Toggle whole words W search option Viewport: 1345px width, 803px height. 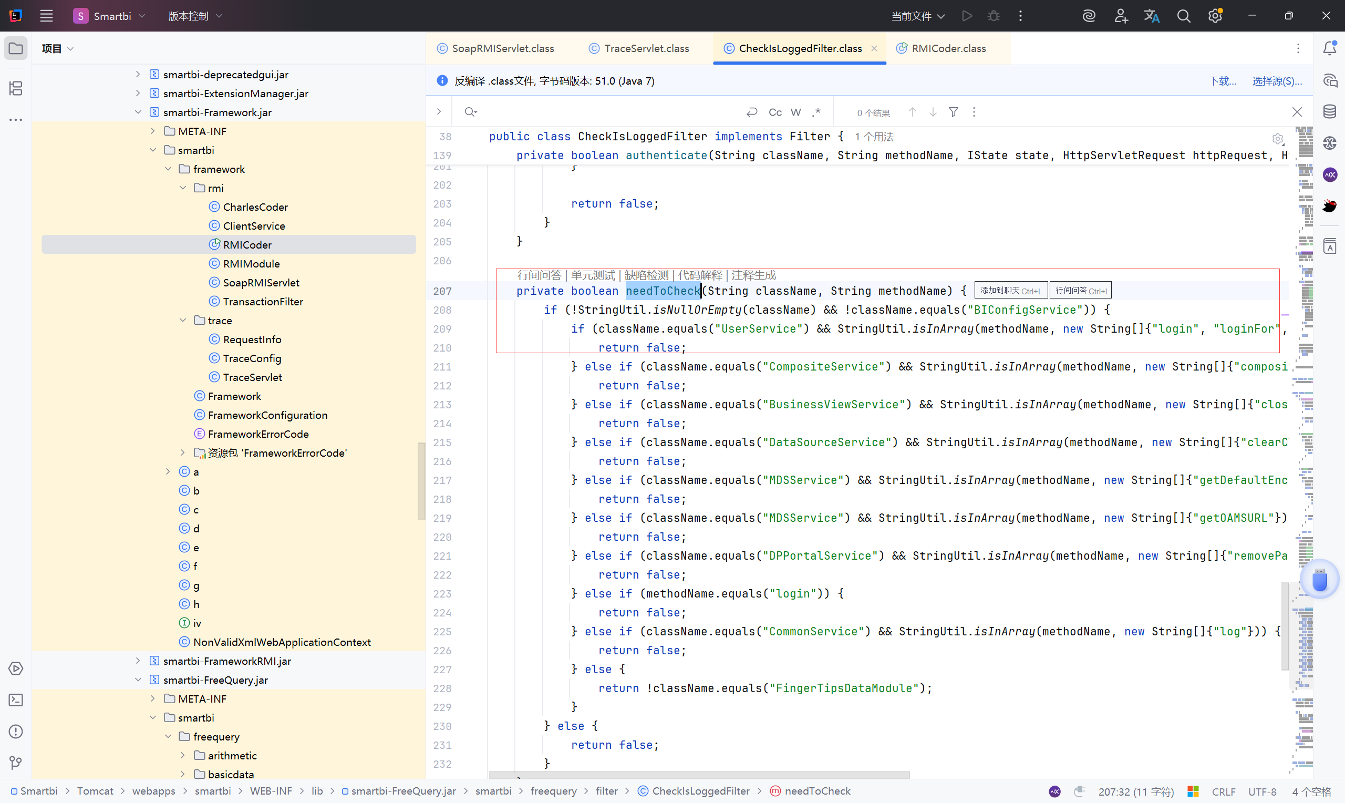795,112
